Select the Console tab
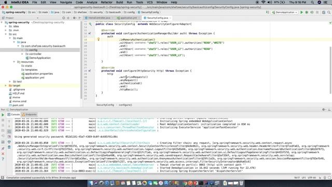Screen dimensions: 332x187 coord(14,114)
